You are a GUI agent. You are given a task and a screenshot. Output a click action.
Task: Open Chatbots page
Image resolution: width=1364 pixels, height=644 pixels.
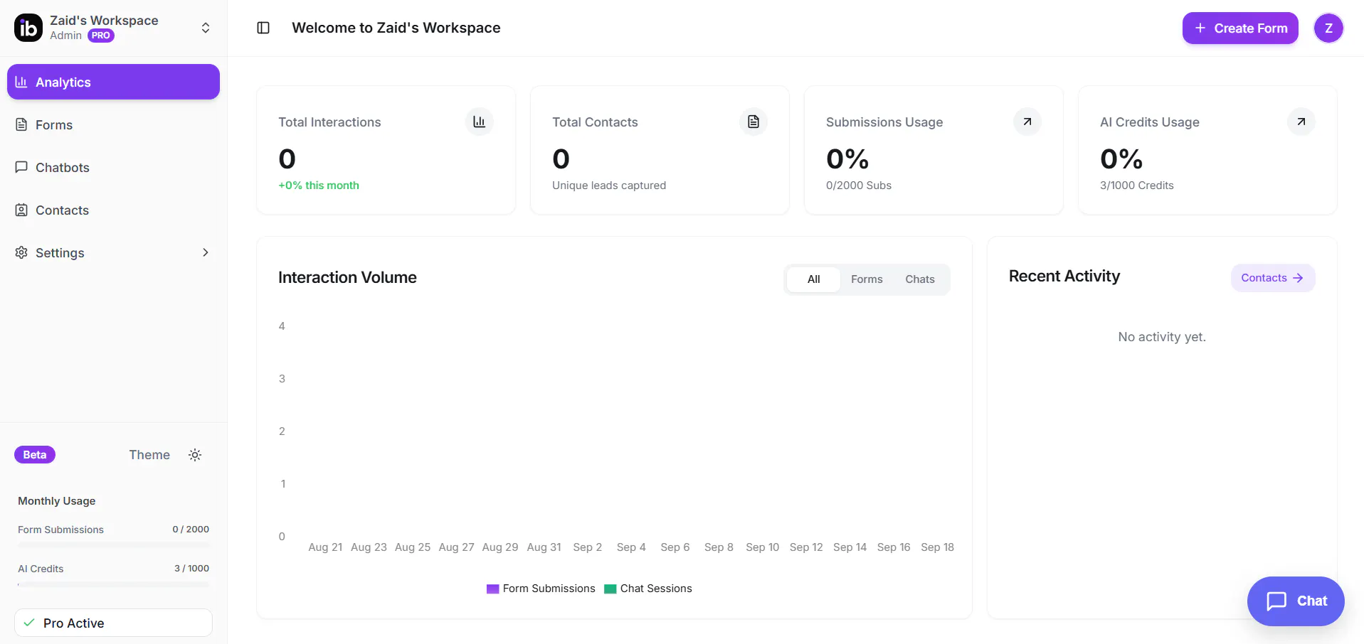point(113,167)
